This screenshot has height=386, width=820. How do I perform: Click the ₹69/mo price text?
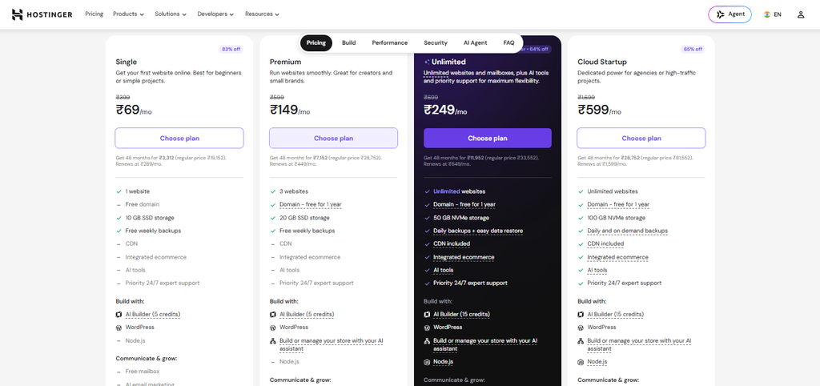click(134, 110)
